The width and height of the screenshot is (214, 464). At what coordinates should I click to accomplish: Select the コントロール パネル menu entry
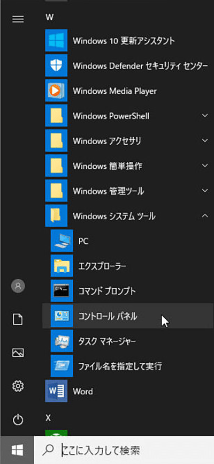tap(128, 316)
